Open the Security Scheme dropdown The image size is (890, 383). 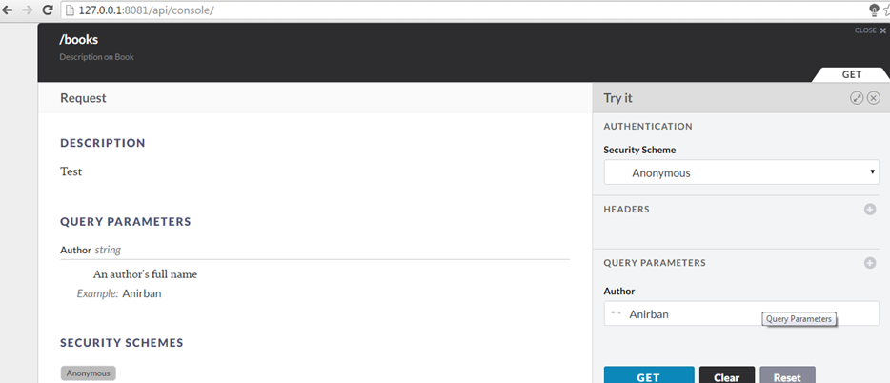tap(741, 172)
